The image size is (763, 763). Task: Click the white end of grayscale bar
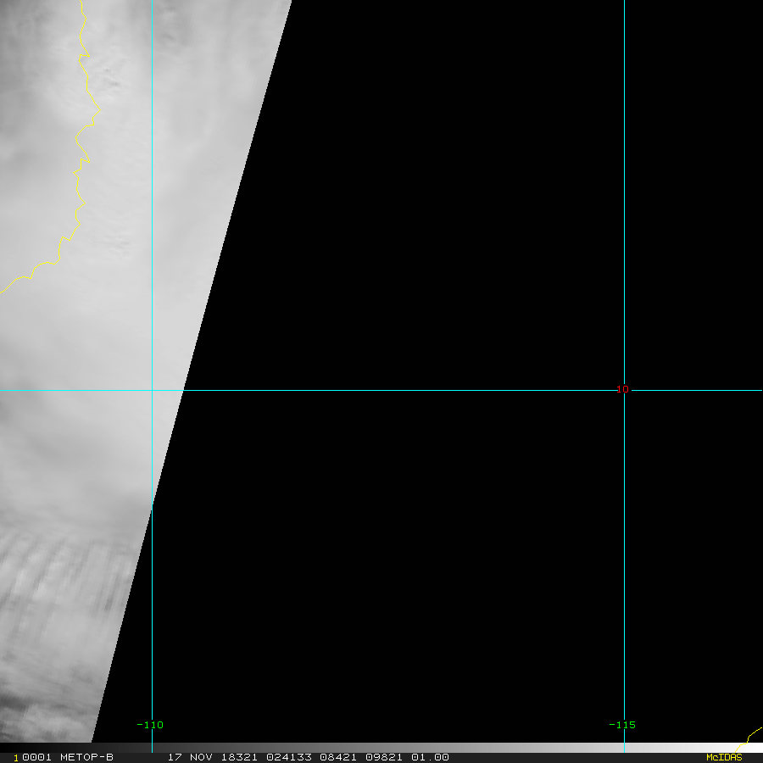749,748
